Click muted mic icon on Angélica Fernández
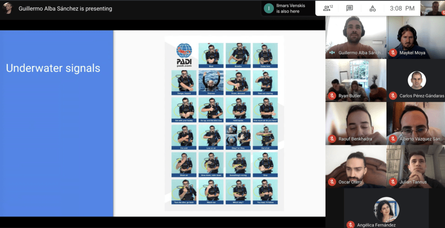This screenshot has height=228, width=445. (x=350, y=225)
